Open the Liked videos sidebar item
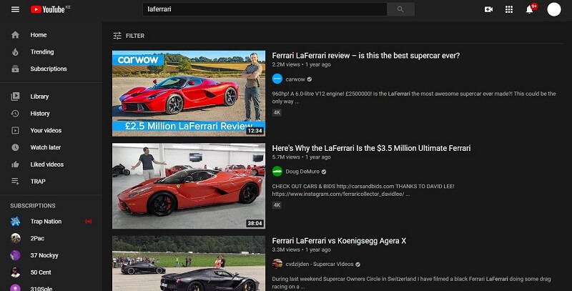The image size is (572, 291). pos(51,164)
